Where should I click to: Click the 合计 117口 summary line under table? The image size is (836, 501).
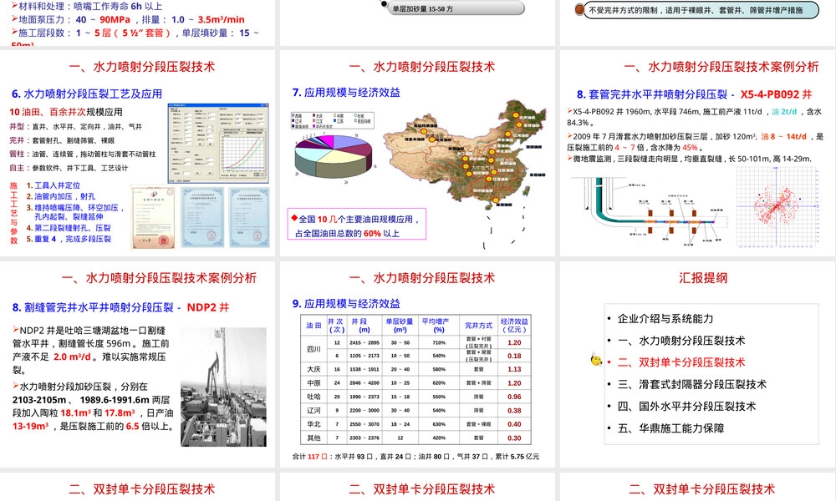(x=415, y=456)
